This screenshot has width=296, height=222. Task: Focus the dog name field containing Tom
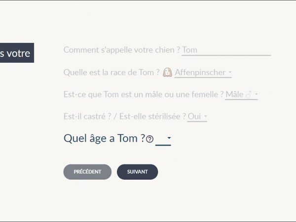[x=226, y=50]
